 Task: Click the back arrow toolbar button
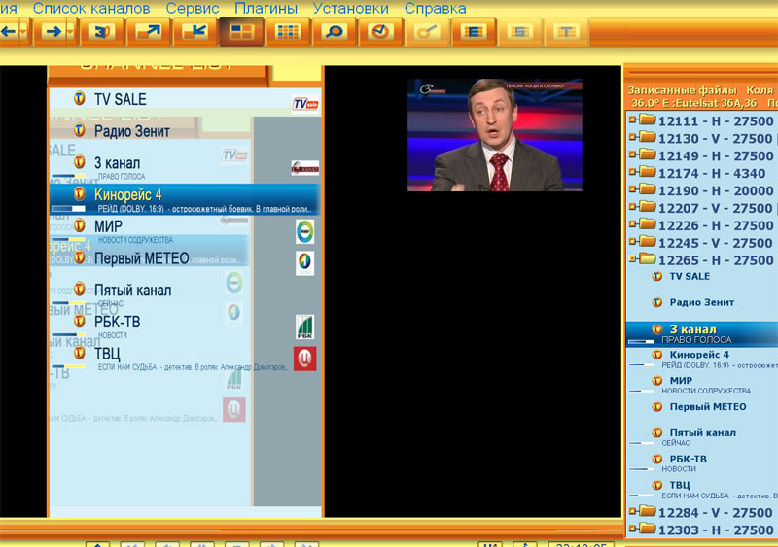pos(9,31)
